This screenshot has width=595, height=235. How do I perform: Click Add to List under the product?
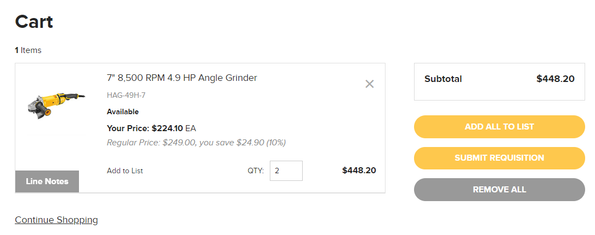[x=125, y=171]
